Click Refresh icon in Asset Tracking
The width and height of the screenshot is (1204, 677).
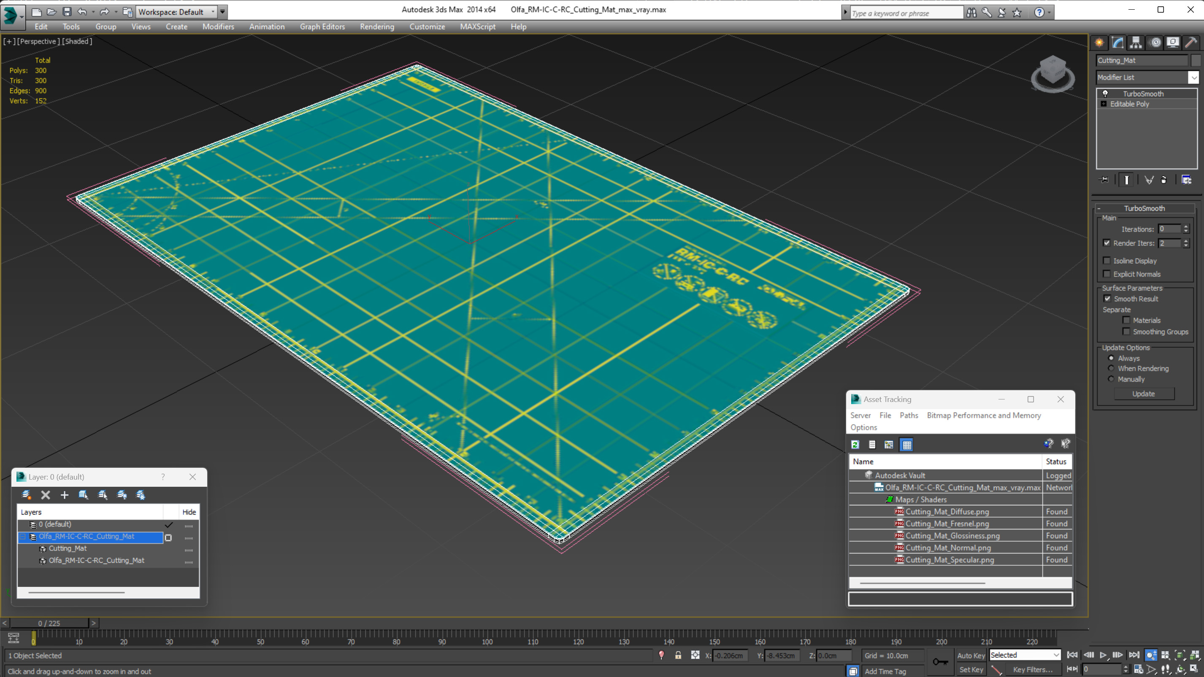pos(855,445)
